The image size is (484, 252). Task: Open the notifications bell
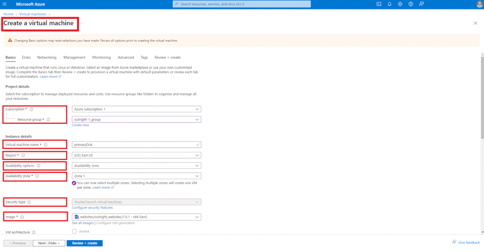click(389, 4)
